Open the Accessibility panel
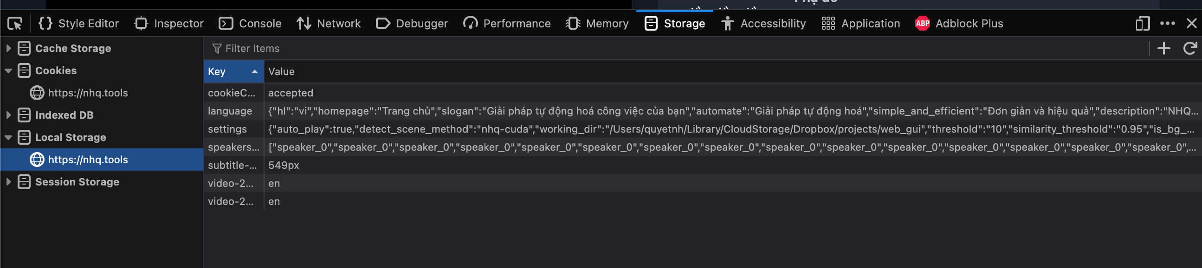Viewport: 1202px width, 268px height. (763, 23)
